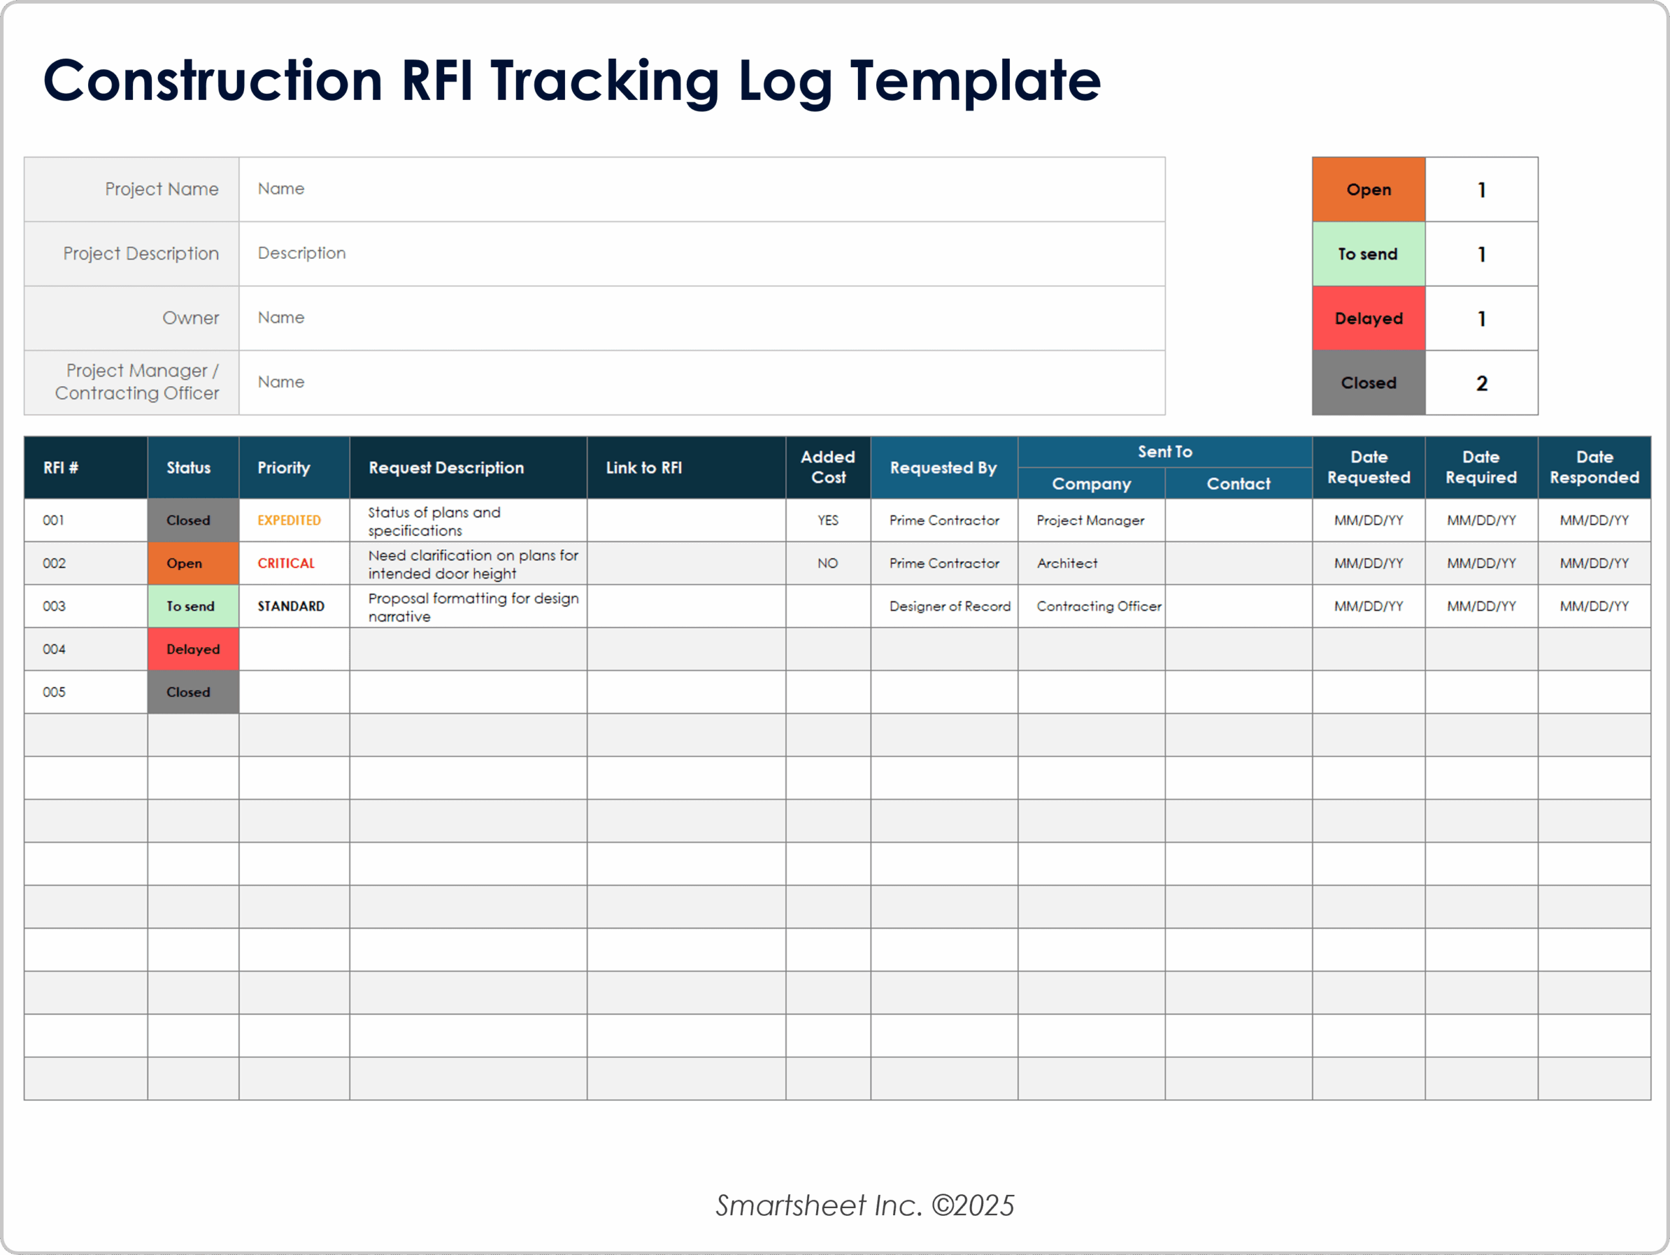
Task: Click the Date Requested column header
Action: (x=1368, y=468)
